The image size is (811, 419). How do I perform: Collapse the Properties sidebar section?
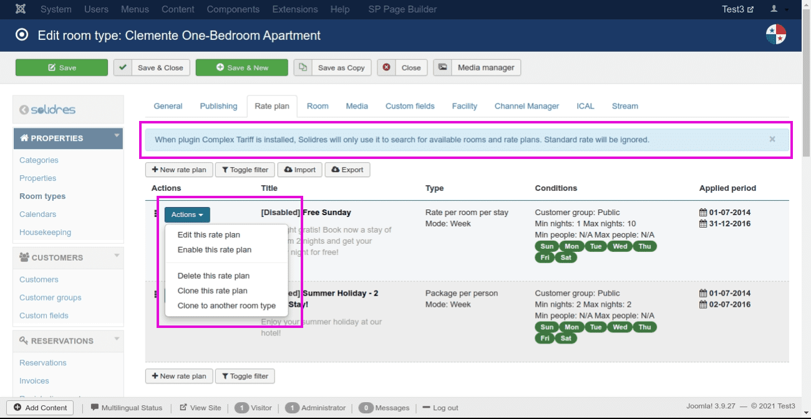116,135
